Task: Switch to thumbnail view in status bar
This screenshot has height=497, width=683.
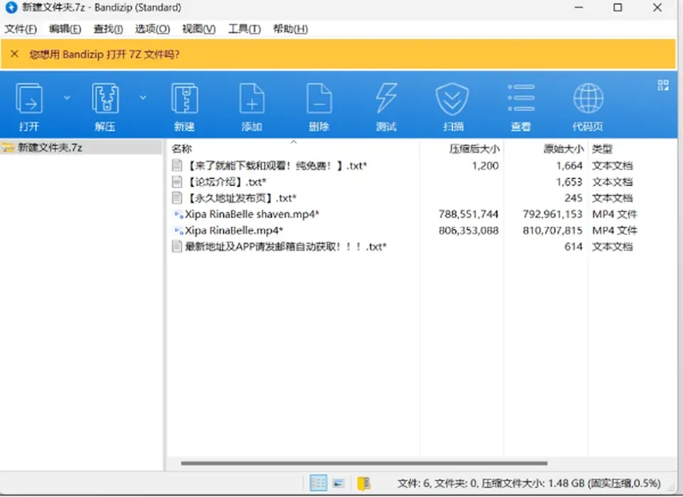Action: [339, 483]
